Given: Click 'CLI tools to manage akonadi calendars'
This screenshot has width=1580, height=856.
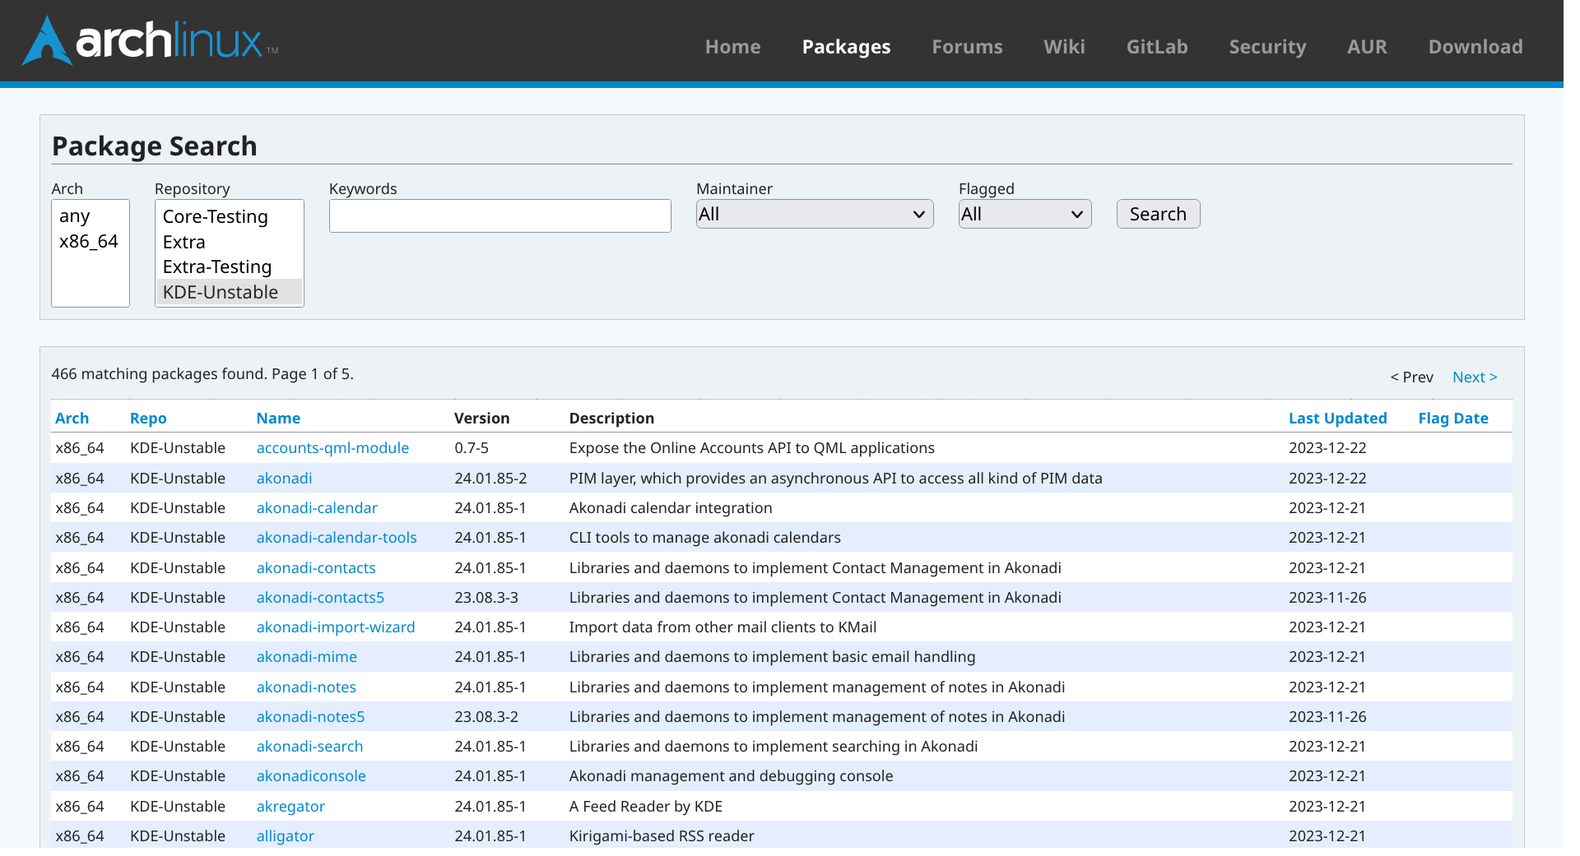Looking at the screenshot, I should 705,537.
